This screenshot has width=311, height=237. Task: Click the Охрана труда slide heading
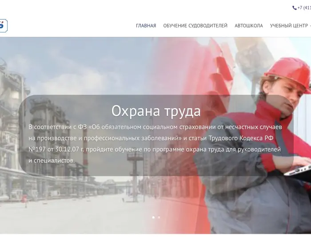coord(156,111)
